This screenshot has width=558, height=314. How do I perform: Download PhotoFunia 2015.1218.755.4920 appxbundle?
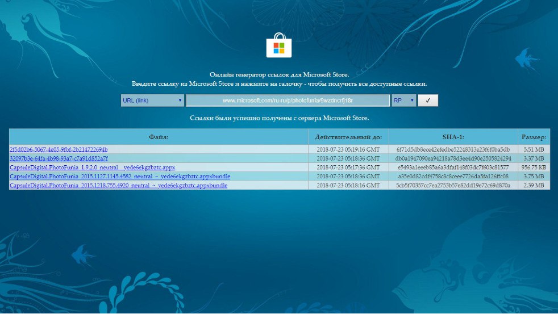click(x=119, y=185)
